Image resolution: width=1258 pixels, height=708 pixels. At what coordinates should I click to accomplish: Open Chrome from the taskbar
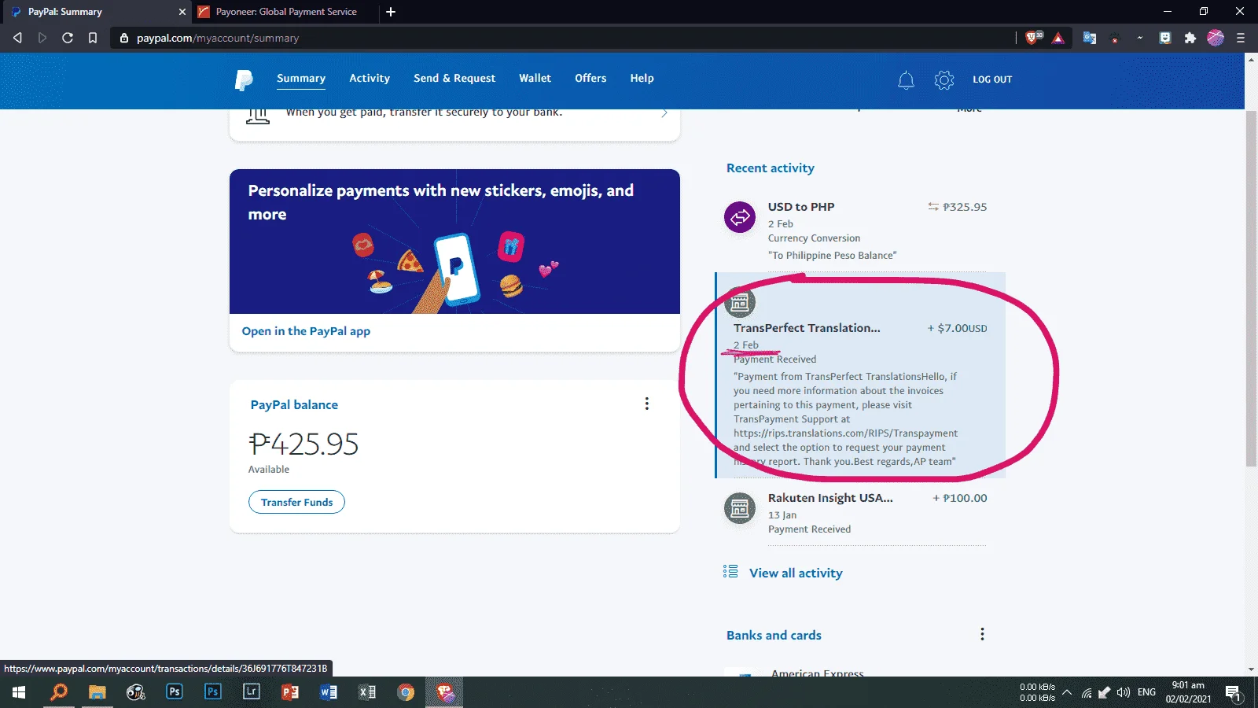coord(406,692)
